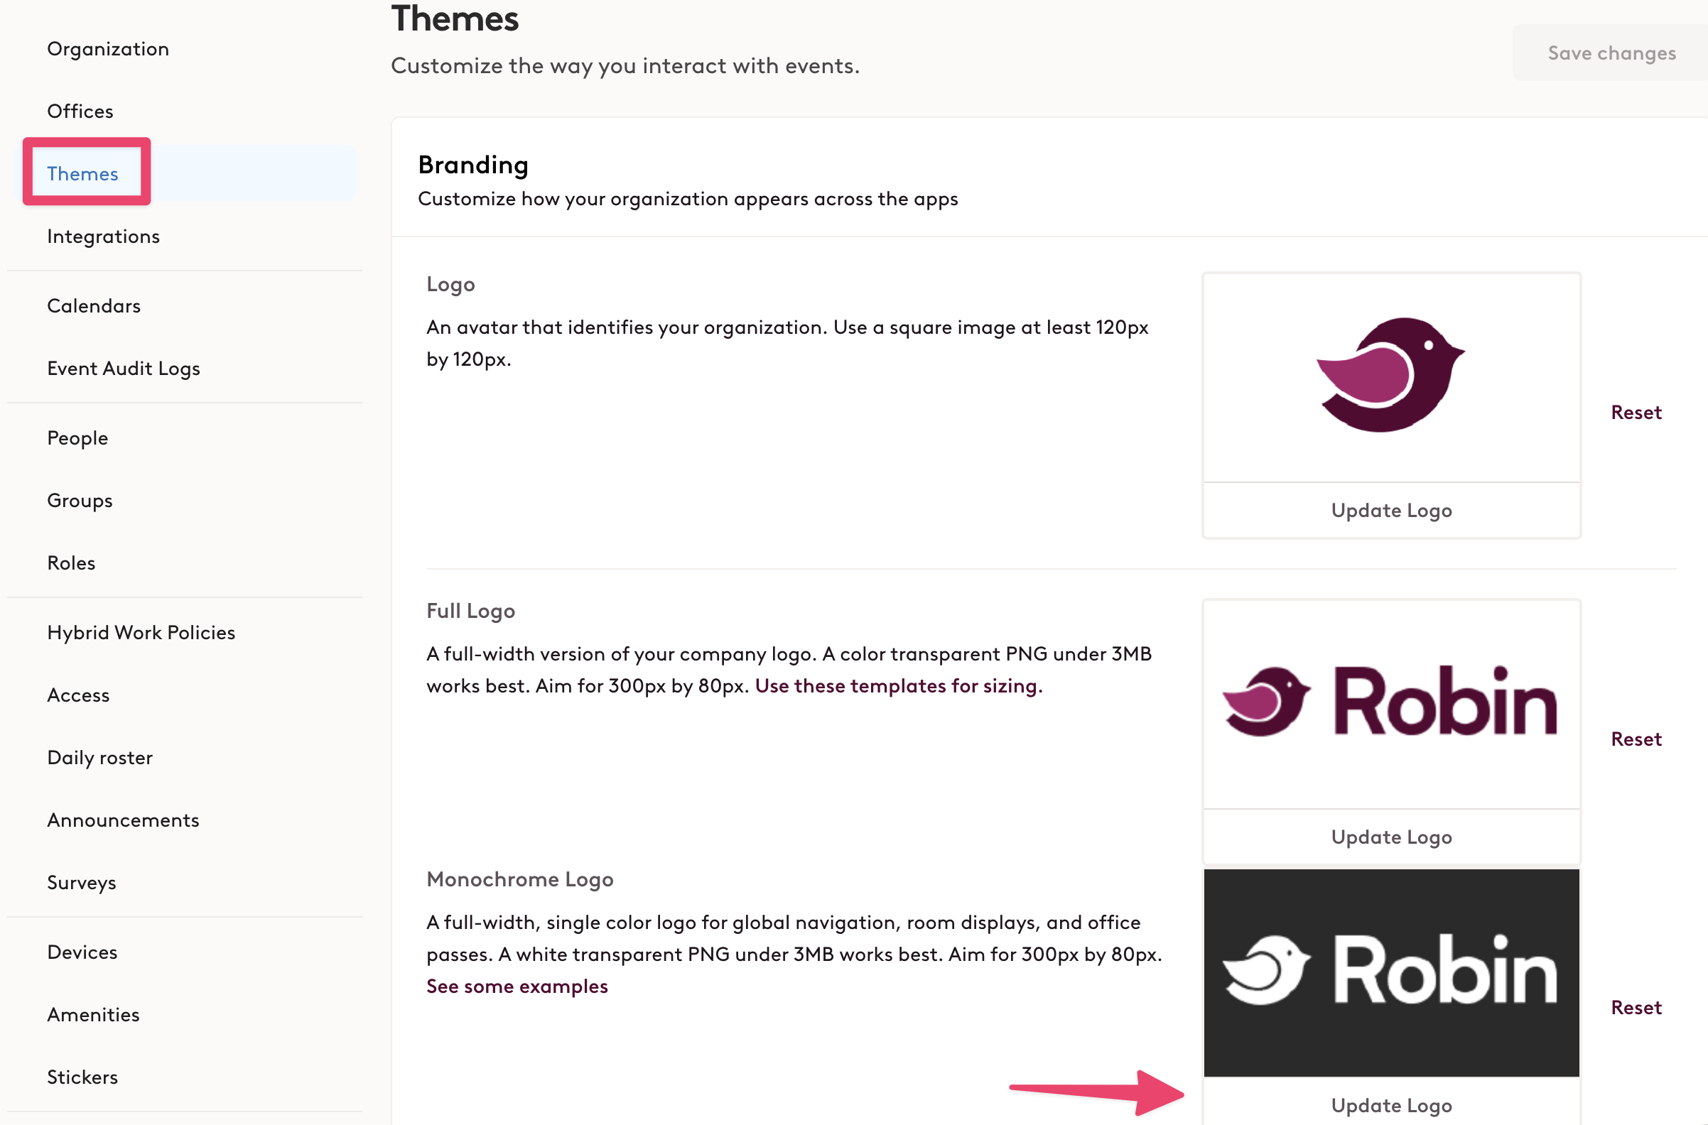Reset the Full Logo
Image resolution: width=1708 pixels, height=1125 pixels.
tap(1636, 739)
